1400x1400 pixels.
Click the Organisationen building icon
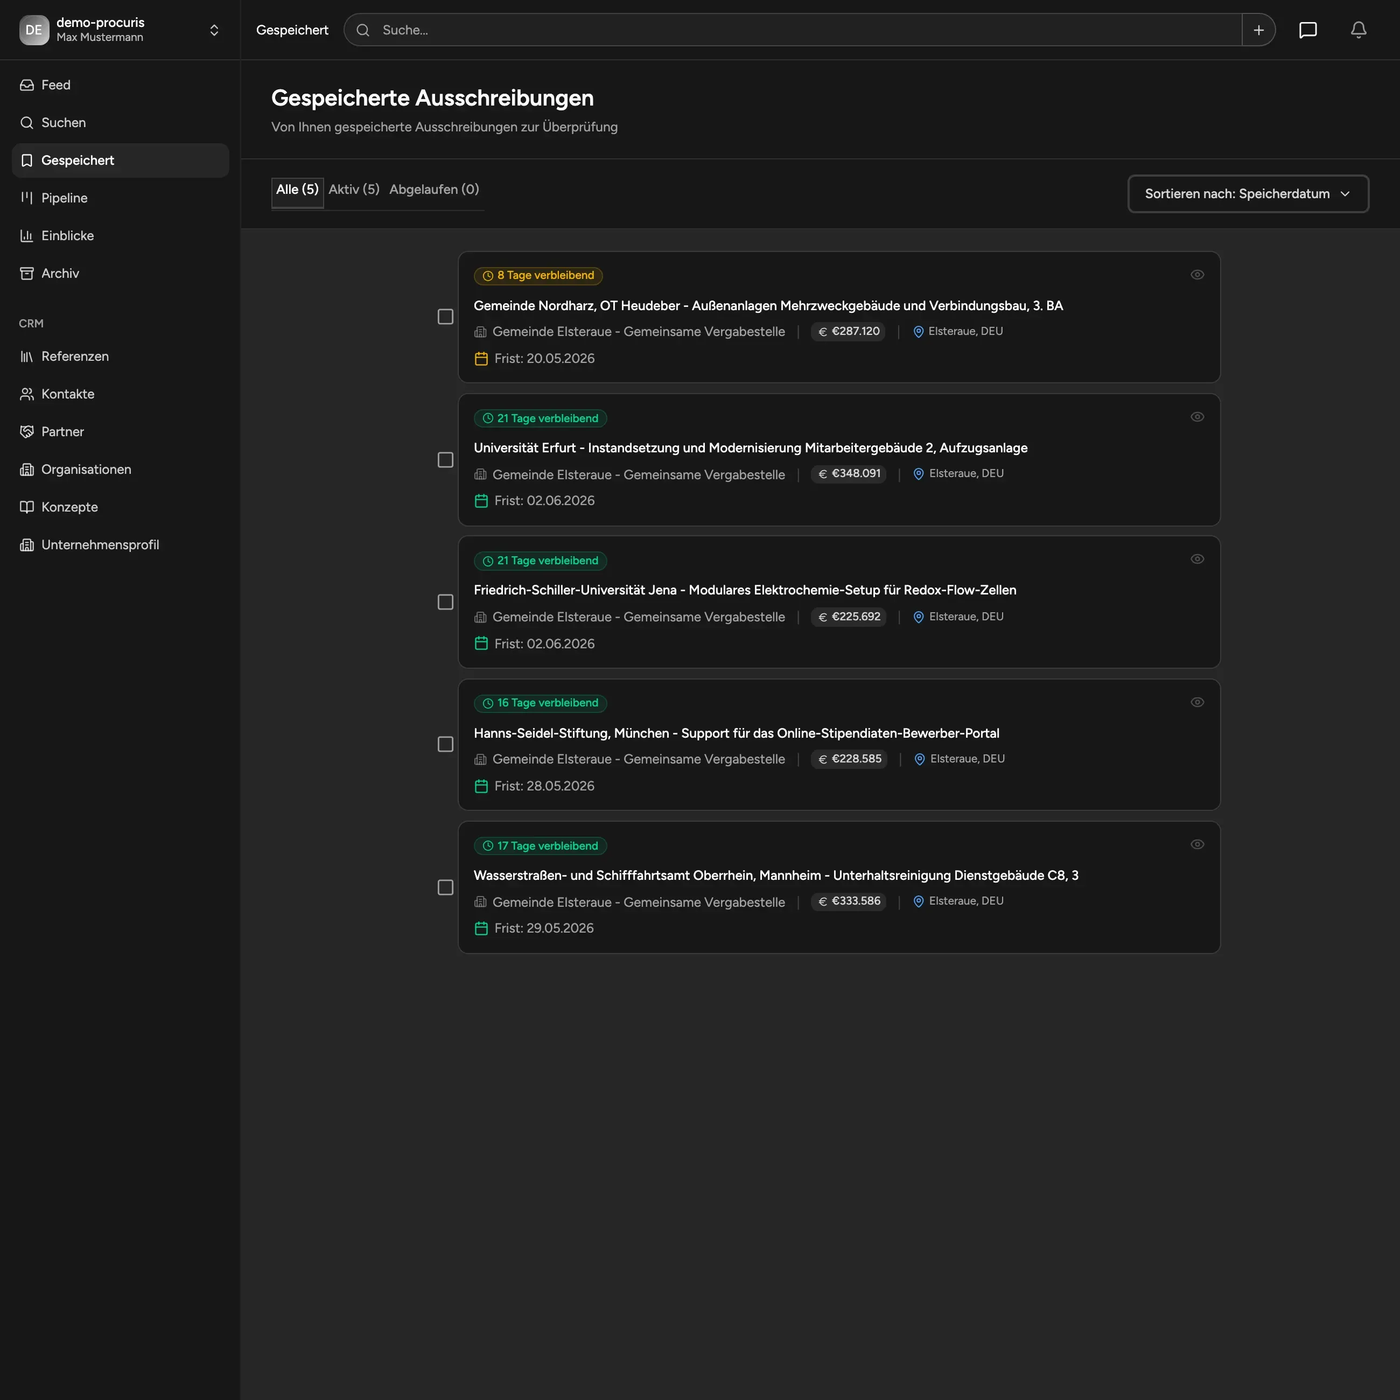27,470
